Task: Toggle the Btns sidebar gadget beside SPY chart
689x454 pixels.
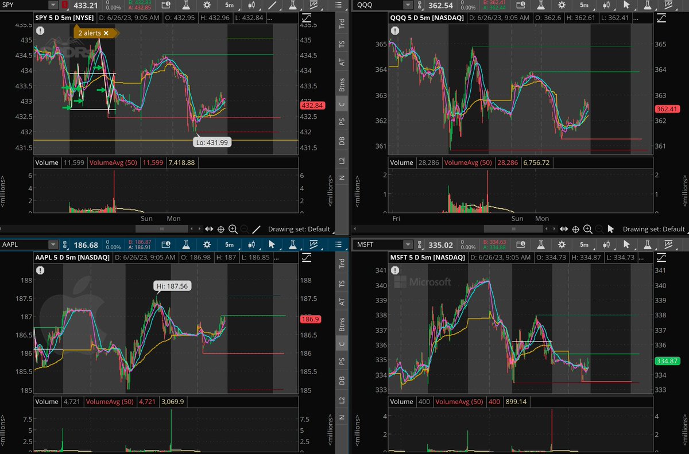Action: click(342, 84)
